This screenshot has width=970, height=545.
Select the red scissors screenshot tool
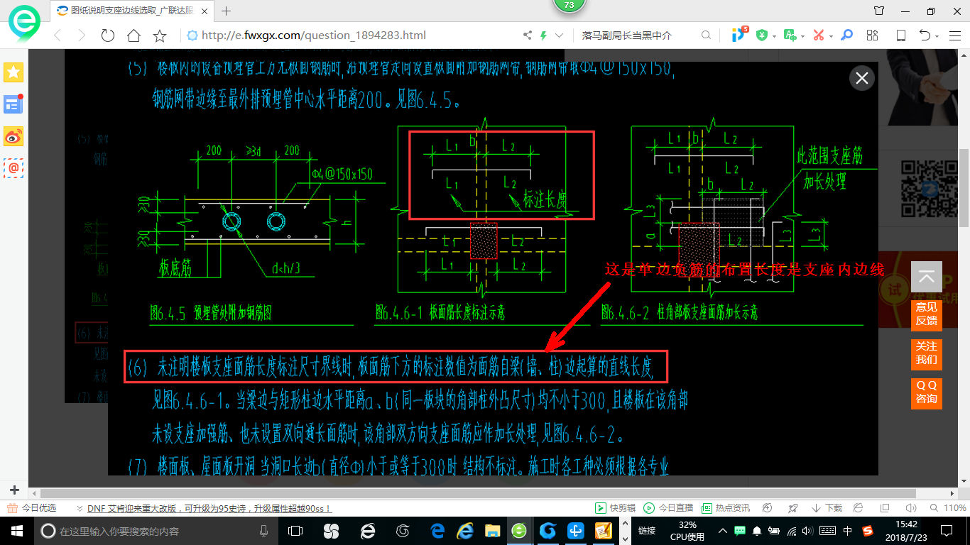[818, 35]
